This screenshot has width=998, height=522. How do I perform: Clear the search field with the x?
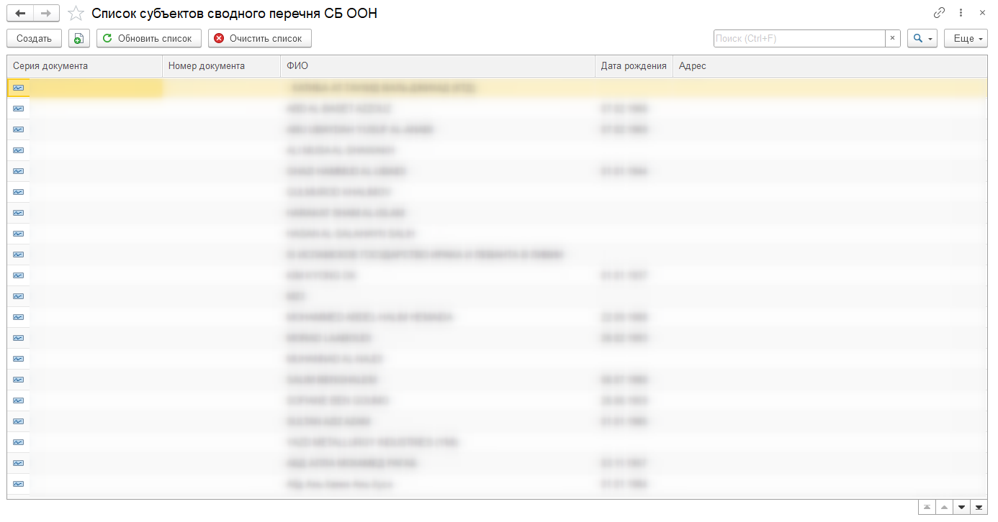tap(893, 38)
